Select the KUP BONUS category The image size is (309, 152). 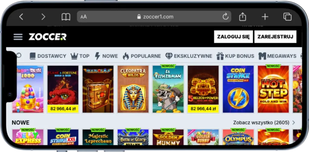[235, 56]
